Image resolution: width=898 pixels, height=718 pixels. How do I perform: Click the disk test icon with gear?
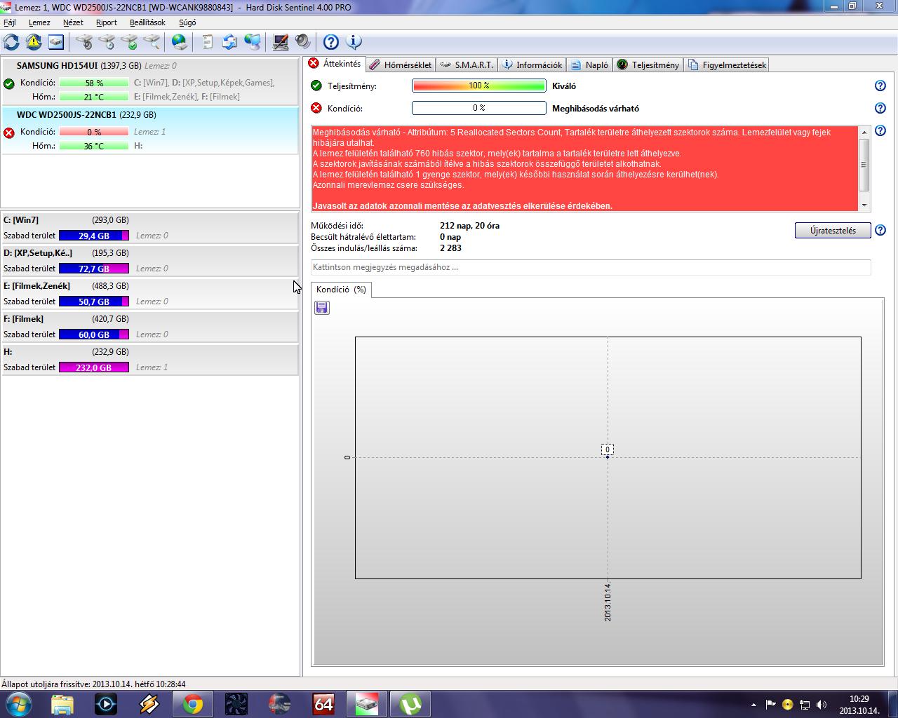[84, 42]
